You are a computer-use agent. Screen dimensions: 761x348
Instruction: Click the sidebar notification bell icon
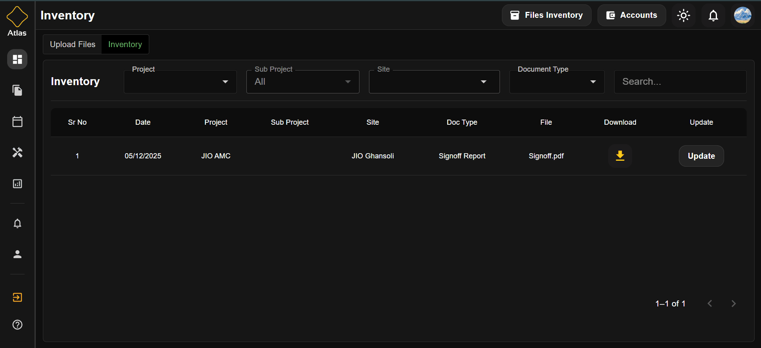coord(17,224)
